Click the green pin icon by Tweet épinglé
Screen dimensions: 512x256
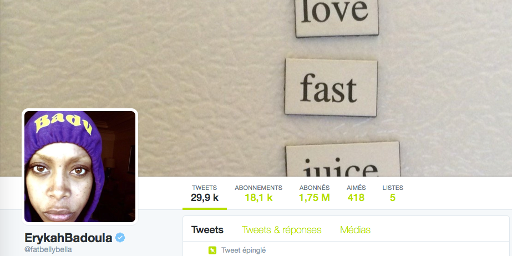(212, 250)
